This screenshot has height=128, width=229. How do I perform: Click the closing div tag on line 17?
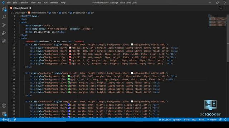click(x=29, y=67)
